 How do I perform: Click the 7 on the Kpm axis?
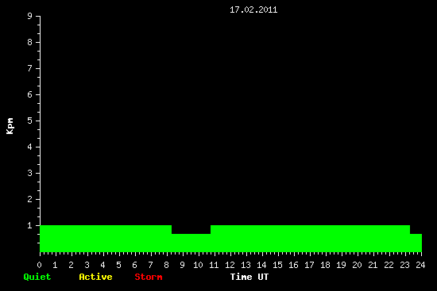[x=30, y=68]
